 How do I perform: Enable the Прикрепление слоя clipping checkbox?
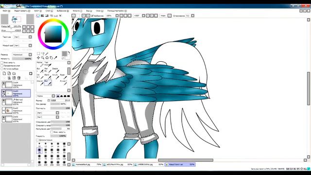pos(2,66)
